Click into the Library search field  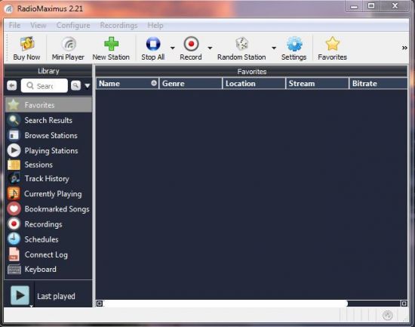(45, 85)
